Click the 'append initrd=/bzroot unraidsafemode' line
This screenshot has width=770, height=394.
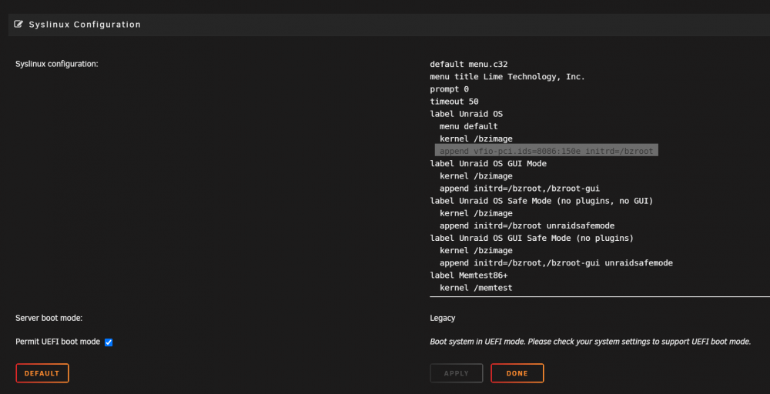point(527,225)
